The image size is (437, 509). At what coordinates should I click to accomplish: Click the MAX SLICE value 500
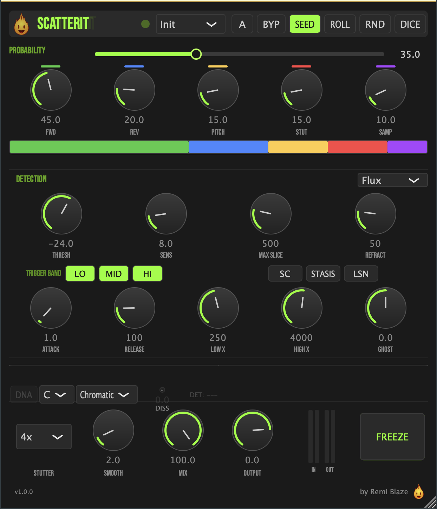pyautogui.click(x=270, y=244)
